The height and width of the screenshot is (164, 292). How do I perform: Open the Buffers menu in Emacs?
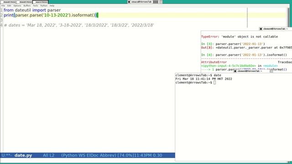(27, 6)
